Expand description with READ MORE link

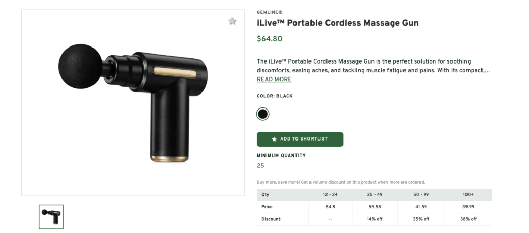coord(274,80)
